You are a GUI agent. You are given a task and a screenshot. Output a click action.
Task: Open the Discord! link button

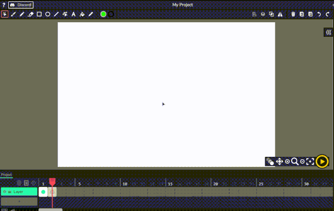pos(21,5)
